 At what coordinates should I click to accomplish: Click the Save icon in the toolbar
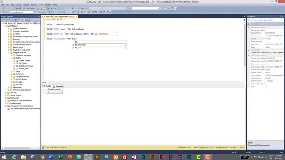[16, 8]
